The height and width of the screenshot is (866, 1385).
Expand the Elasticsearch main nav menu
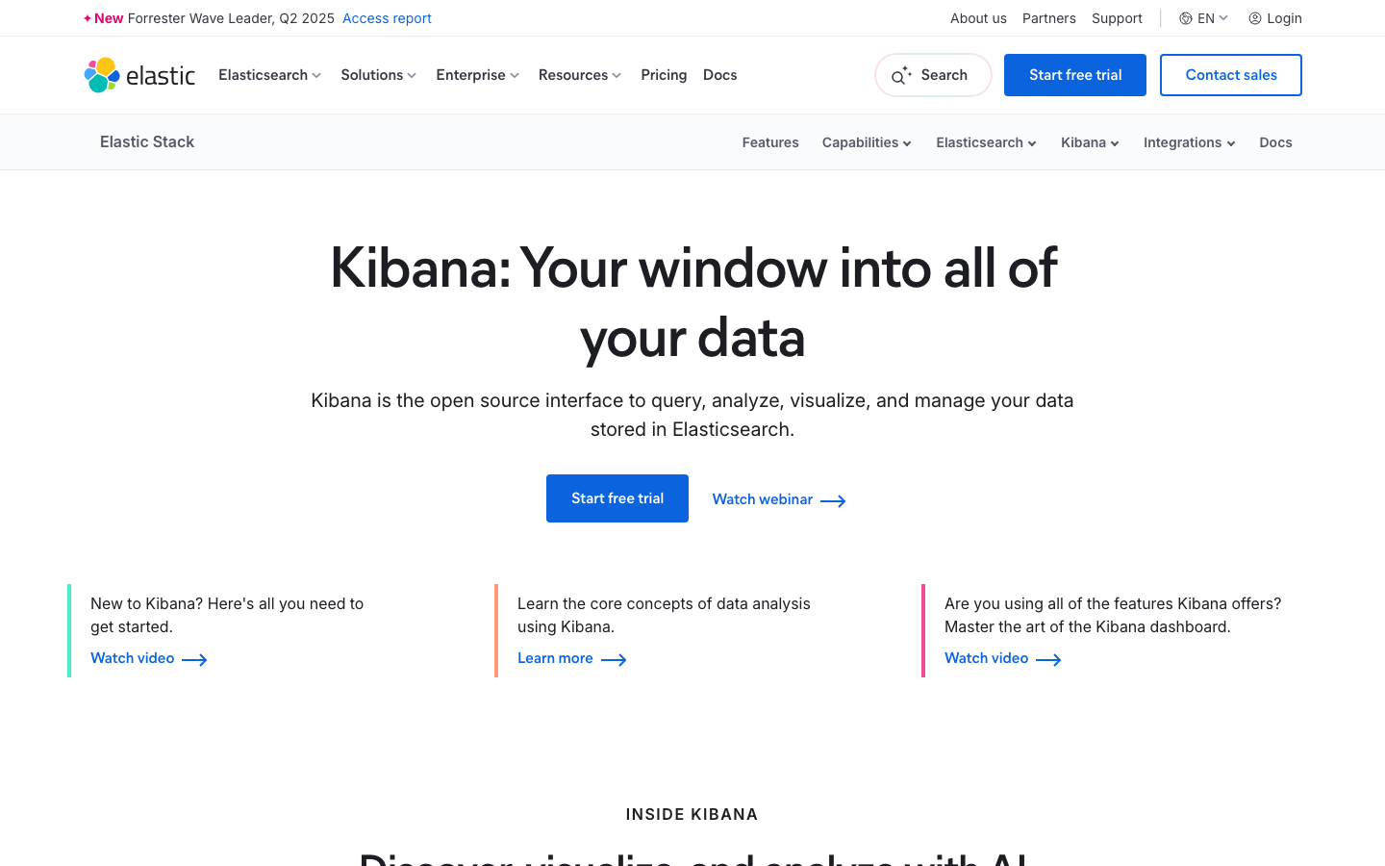tap(269, 75)
